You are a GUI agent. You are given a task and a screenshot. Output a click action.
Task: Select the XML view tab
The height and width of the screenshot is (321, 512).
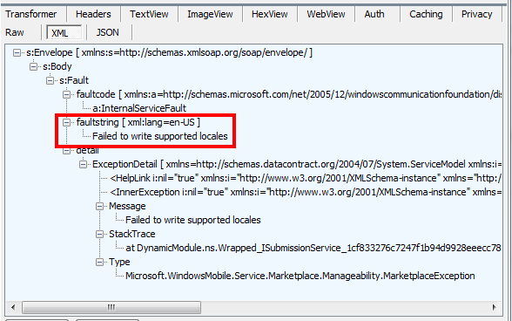64,32
